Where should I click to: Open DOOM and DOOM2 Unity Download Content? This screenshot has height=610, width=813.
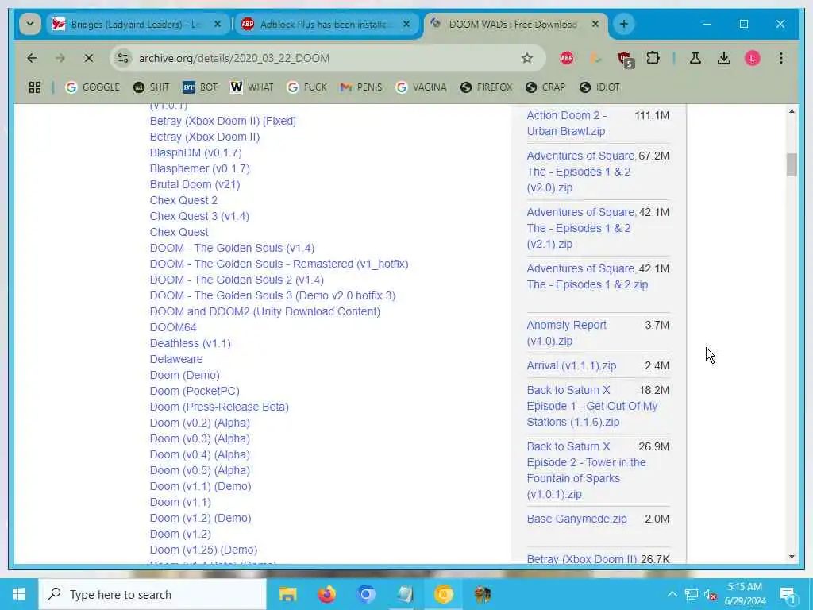tap(265, 311)
